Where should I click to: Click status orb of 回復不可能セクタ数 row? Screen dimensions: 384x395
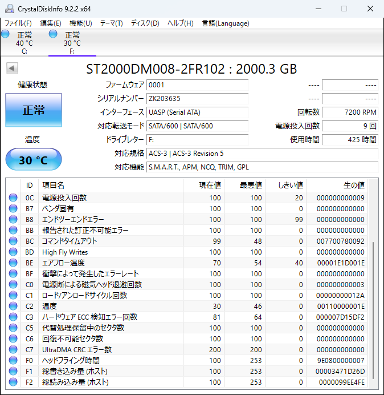[13, 338]
